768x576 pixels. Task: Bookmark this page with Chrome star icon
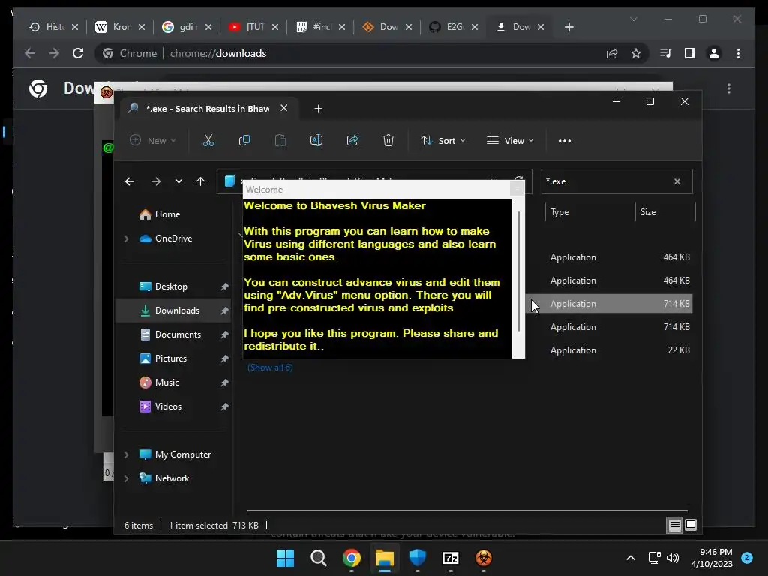click(x=636, y=53)
